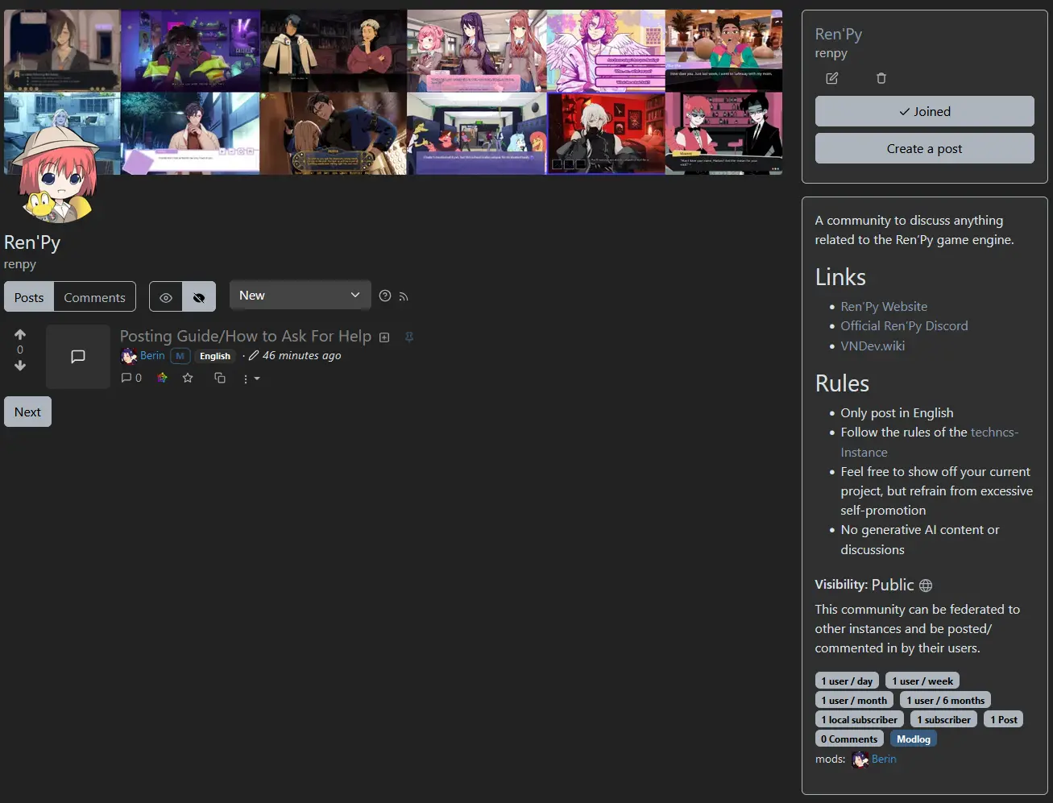Click the '46 minutes ago' timestamp
Viewport: 1053px width, 803px height.
[301, 355]
